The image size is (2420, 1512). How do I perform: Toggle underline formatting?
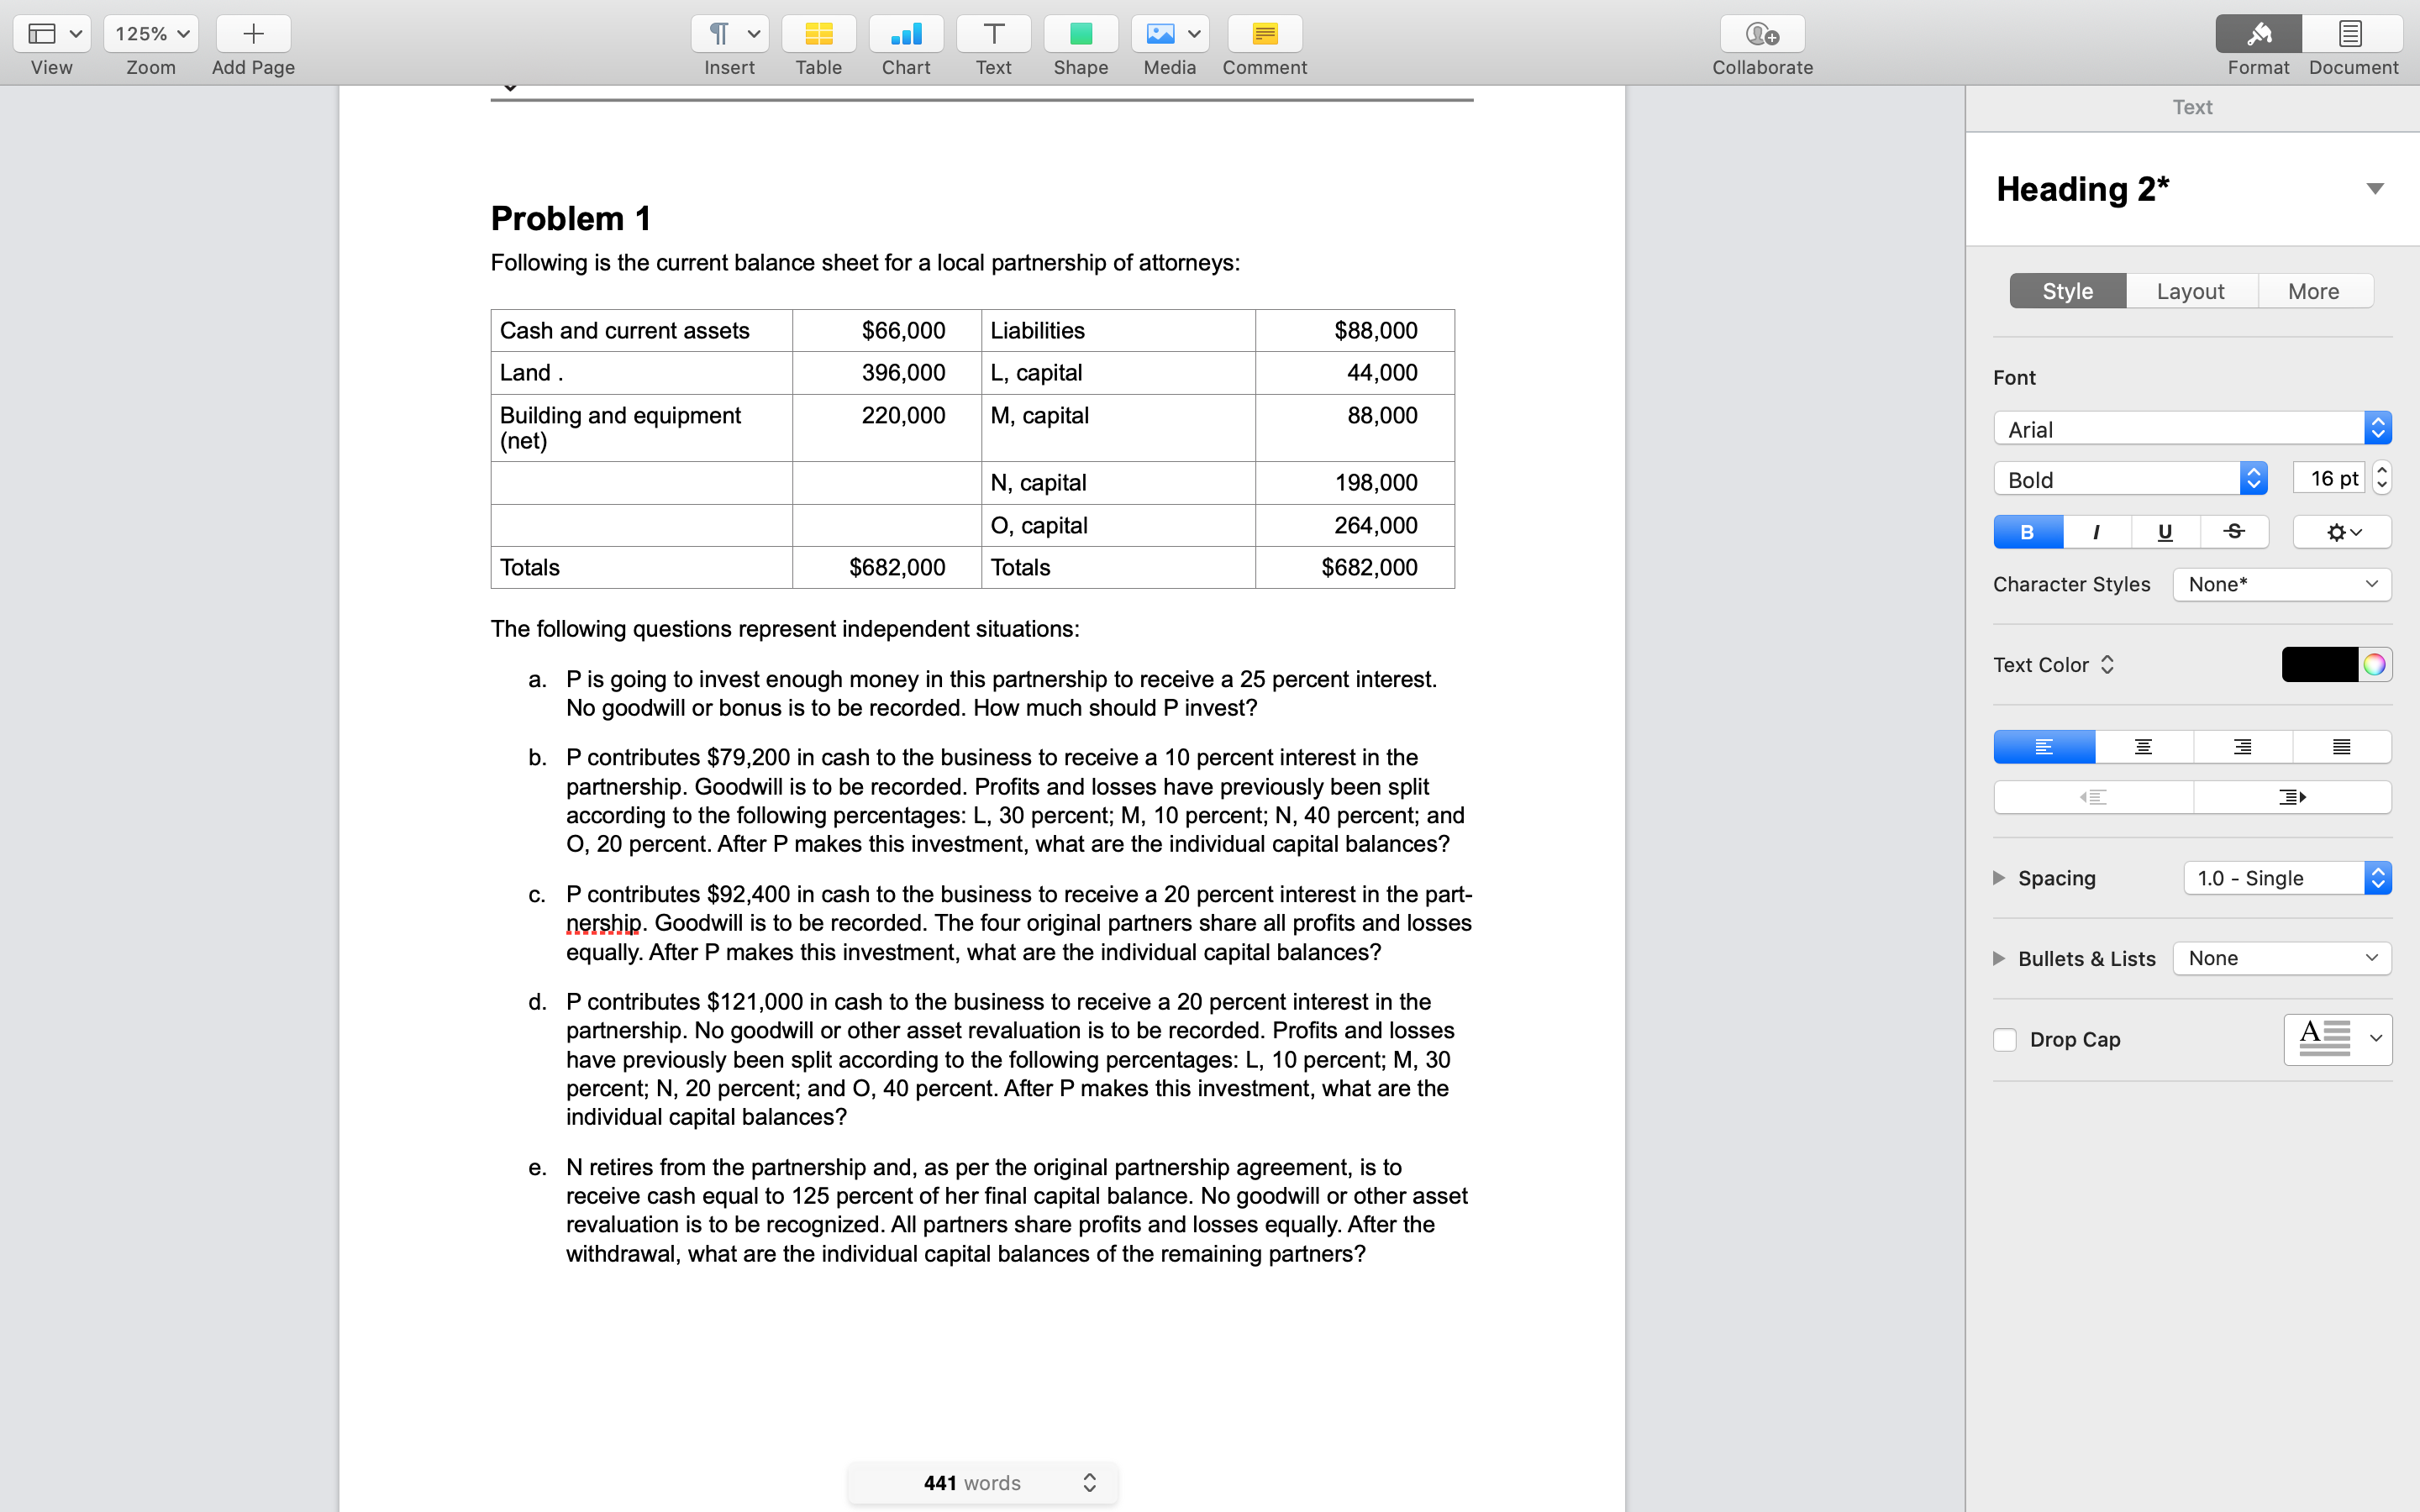2165,531
